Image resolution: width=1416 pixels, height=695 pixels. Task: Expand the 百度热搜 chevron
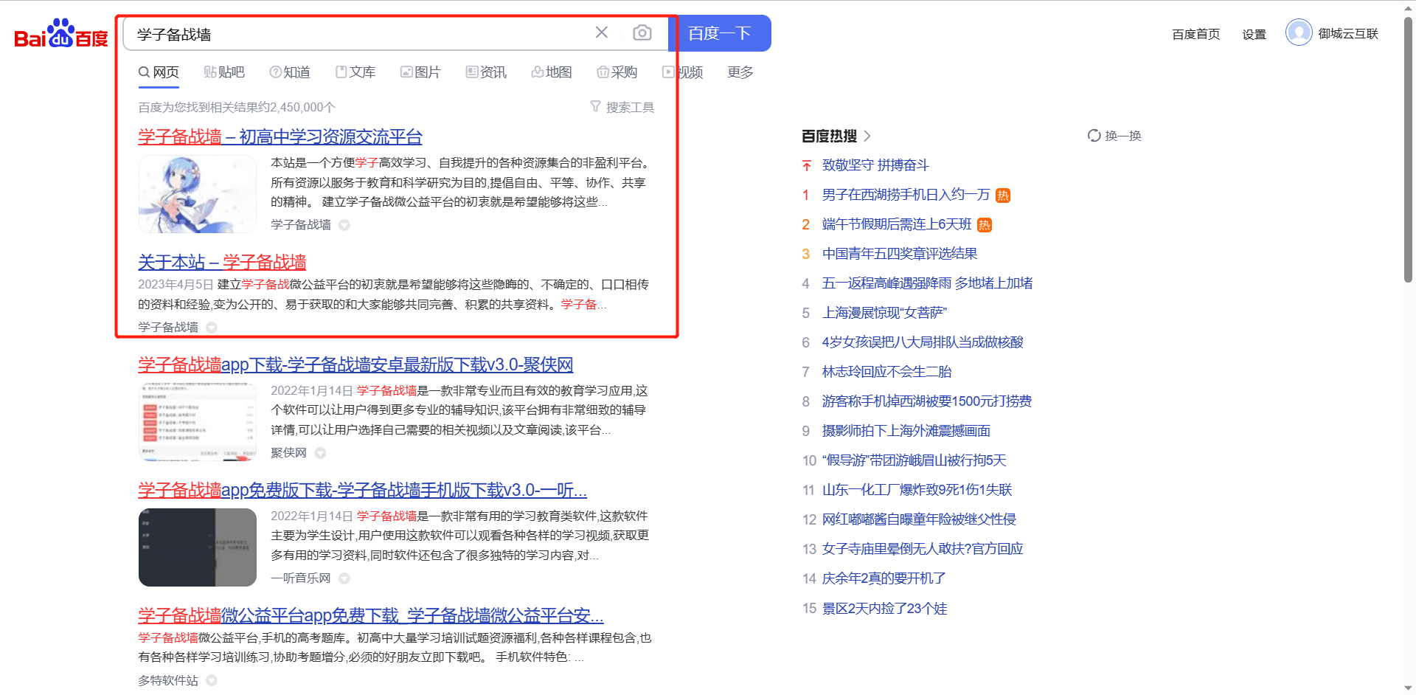coord(867,136)
